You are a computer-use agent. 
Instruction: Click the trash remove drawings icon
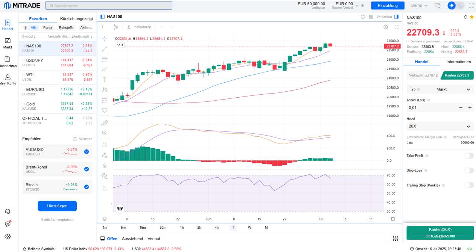point(105,188)
